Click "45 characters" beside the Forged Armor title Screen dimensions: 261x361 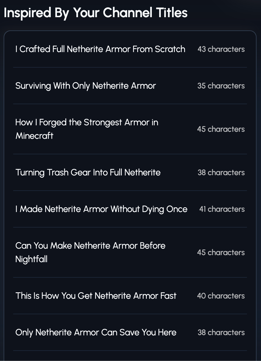click(221, 129)
